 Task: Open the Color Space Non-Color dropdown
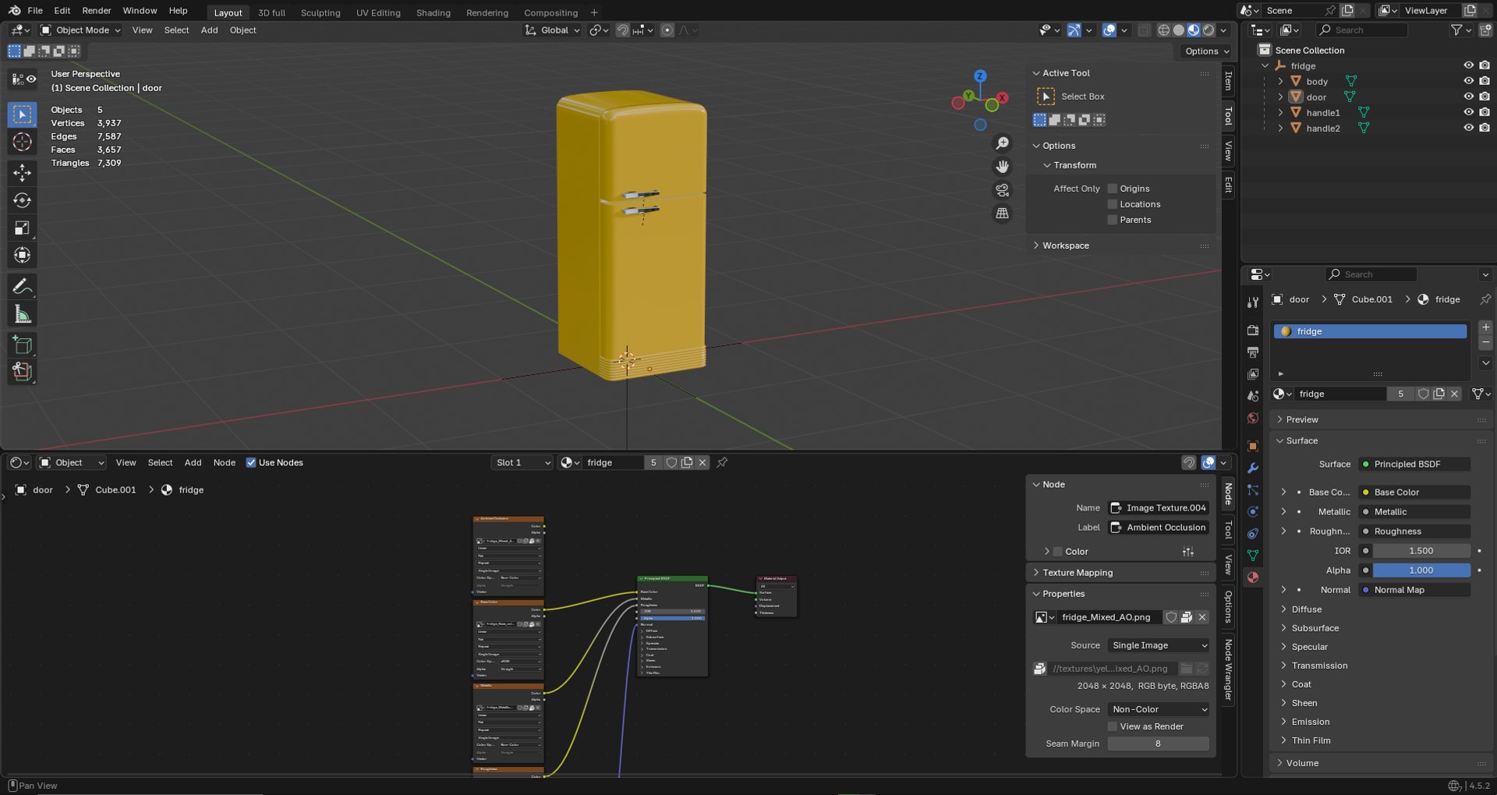pyautogui.click(x=1159, y=709)
